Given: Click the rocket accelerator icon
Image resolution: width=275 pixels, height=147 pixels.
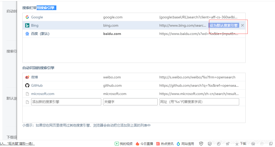Looking at the screenshot, I should (x=227, y=144).
